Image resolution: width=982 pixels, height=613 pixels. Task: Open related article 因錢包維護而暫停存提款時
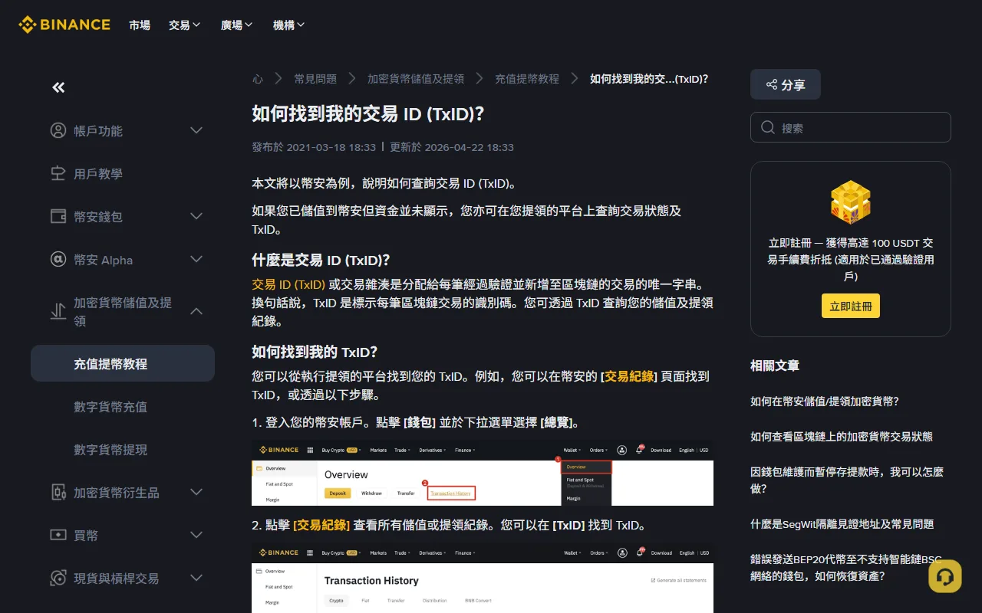tap(847, 480)
